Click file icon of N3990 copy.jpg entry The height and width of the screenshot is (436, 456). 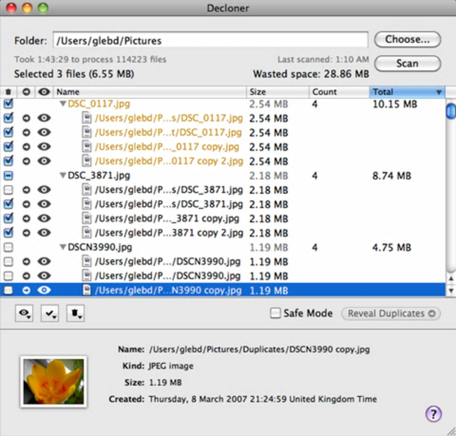(87, 290)
